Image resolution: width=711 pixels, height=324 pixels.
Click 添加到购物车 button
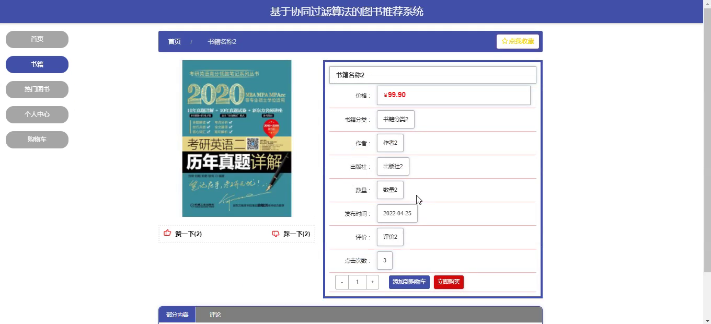pyautogui.click(x=409, y=282)
